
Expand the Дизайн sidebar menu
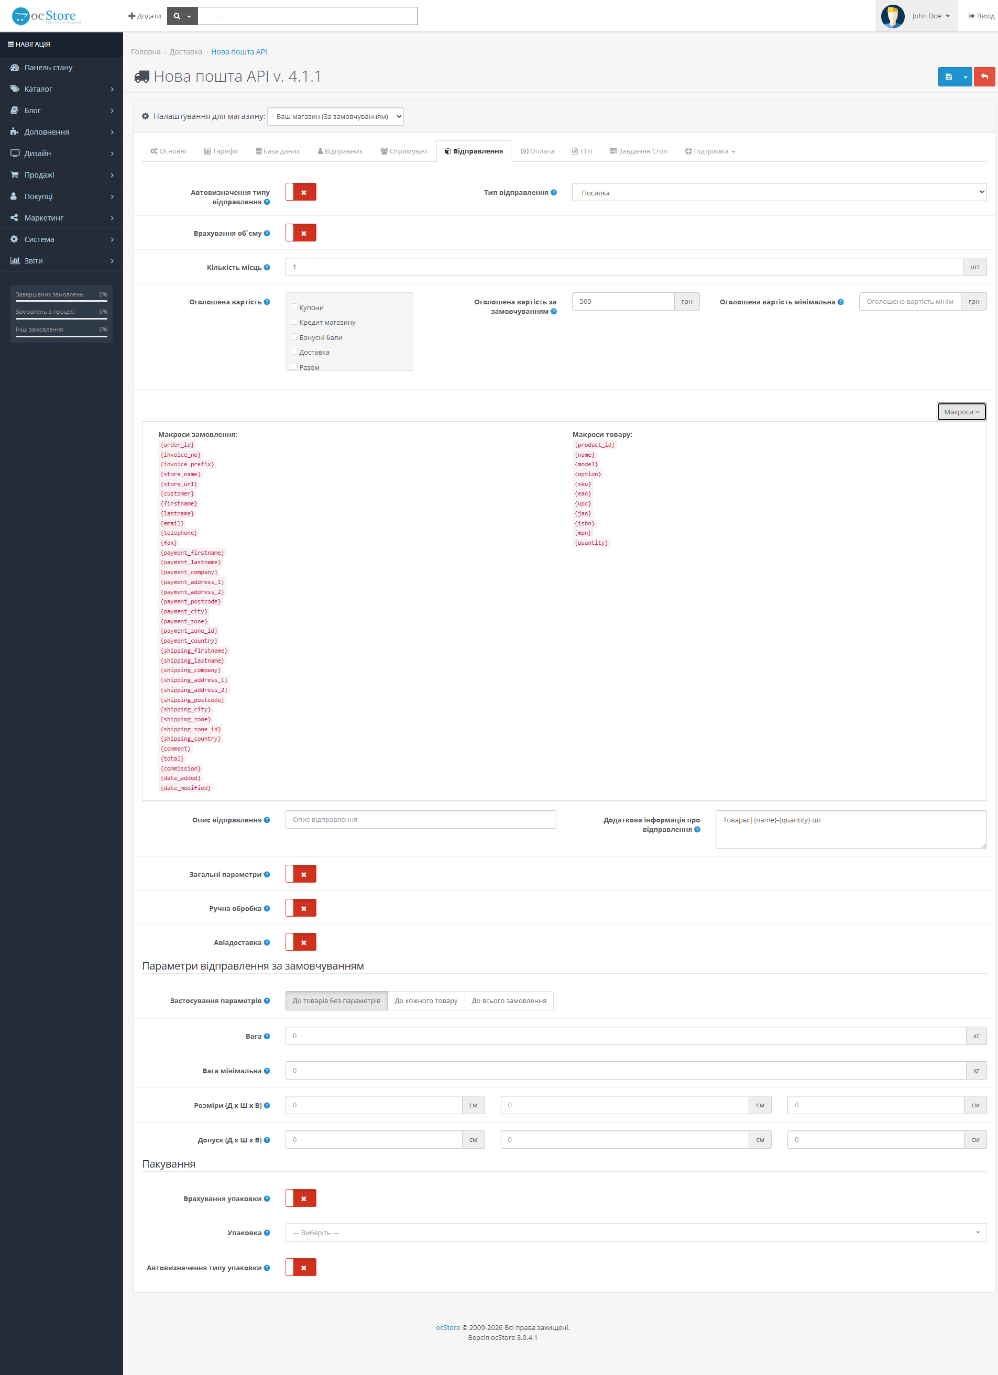61,153
